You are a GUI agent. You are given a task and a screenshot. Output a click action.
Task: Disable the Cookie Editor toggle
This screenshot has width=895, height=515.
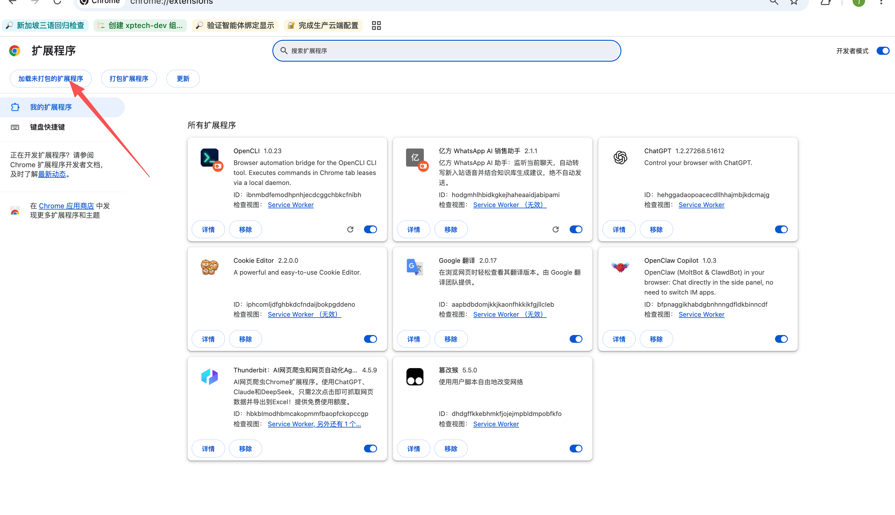click(x=371, y=339)
